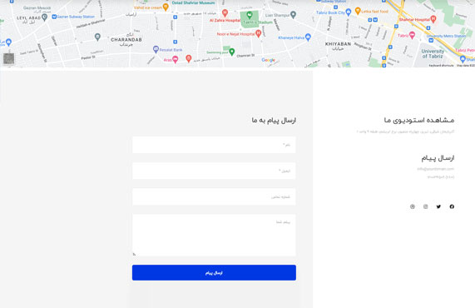Open the Google logo on the map
Viewport: 475px width, 308px height.
pos(269,60)
